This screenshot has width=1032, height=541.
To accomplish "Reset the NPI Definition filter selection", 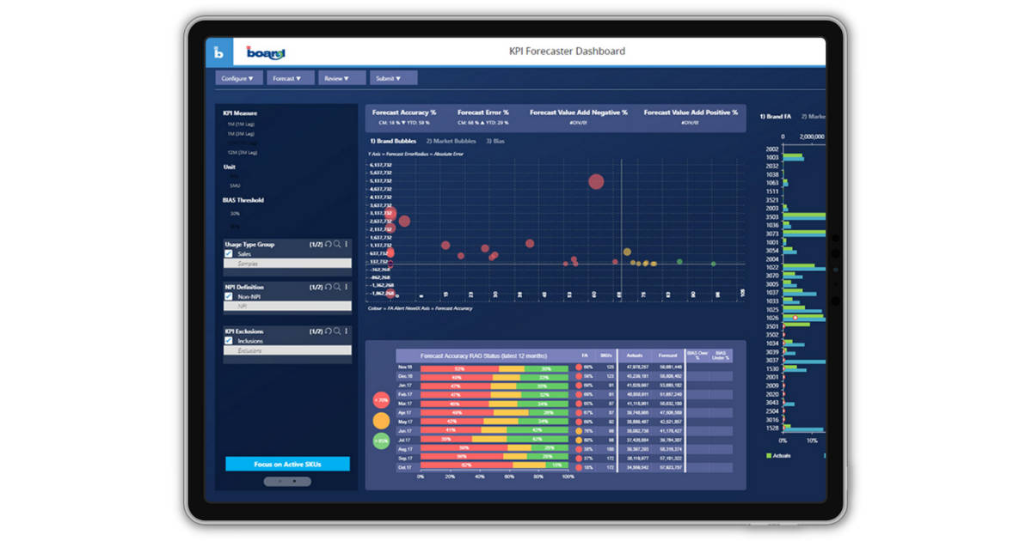I will [x=328, y=287].
